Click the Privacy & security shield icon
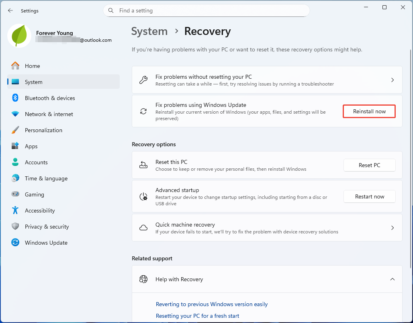 pos(15,227)
